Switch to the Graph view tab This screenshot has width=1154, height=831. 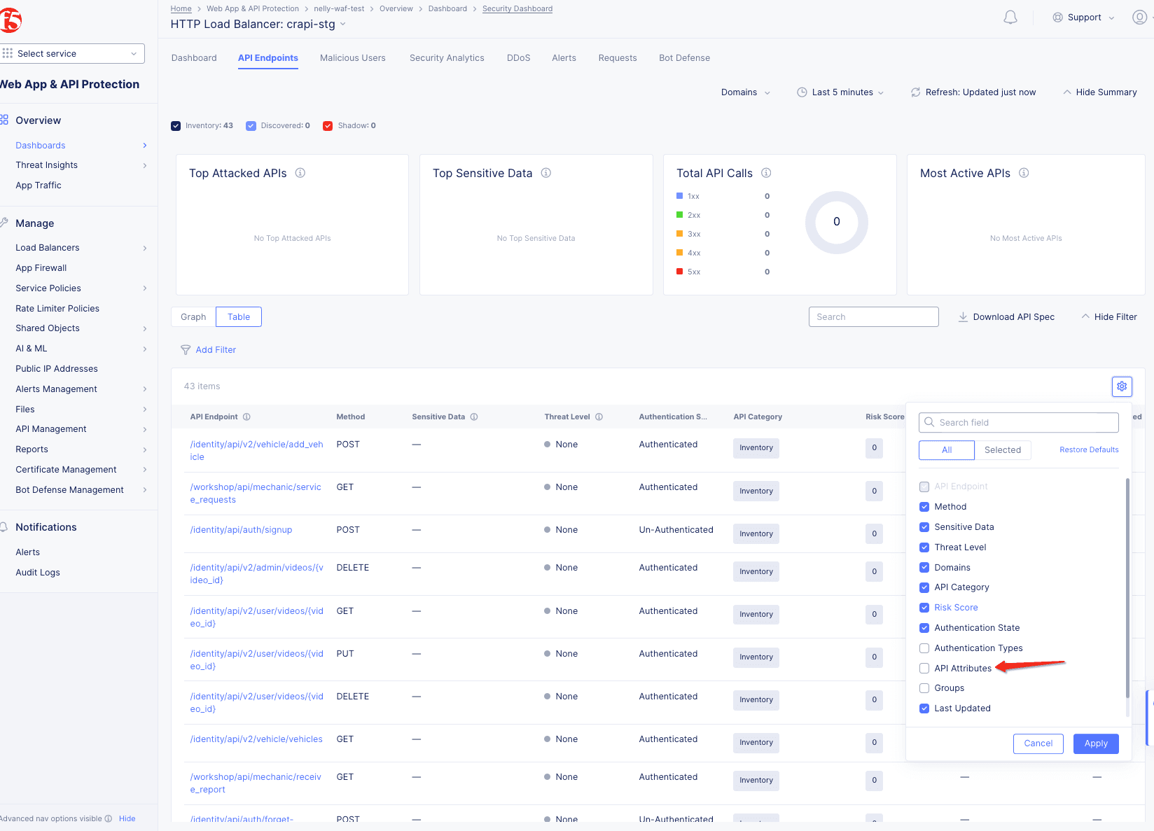click(193, 316)
